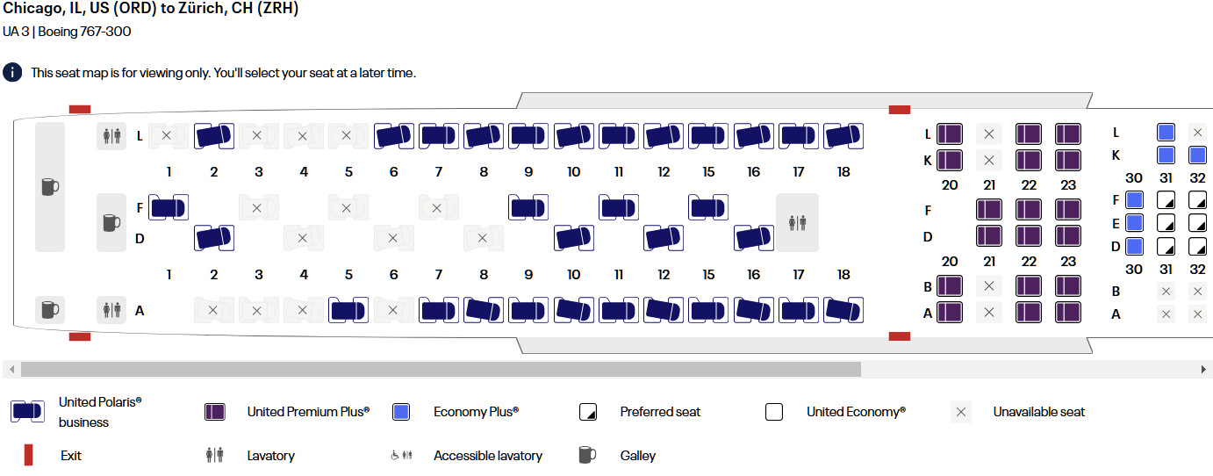Click the horizontal scrollbar thumb

441,370
